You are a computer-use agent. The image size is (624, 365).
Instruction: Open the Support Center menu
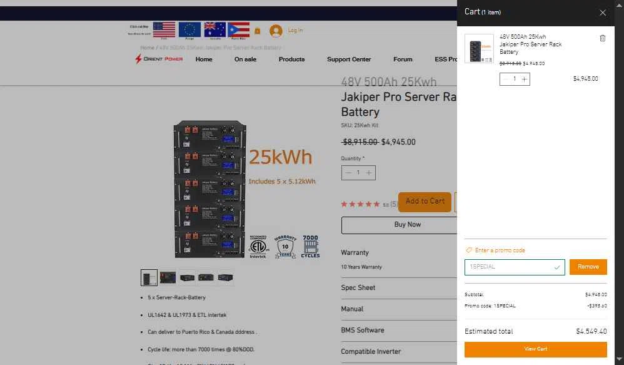click(x=349, y=59)
